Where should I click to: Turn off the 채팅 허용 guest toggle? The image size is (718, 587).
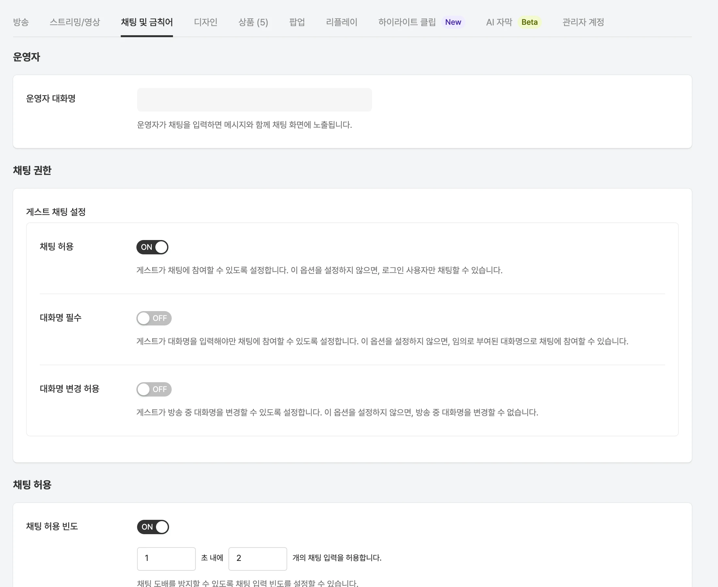(x=152, y=247)
